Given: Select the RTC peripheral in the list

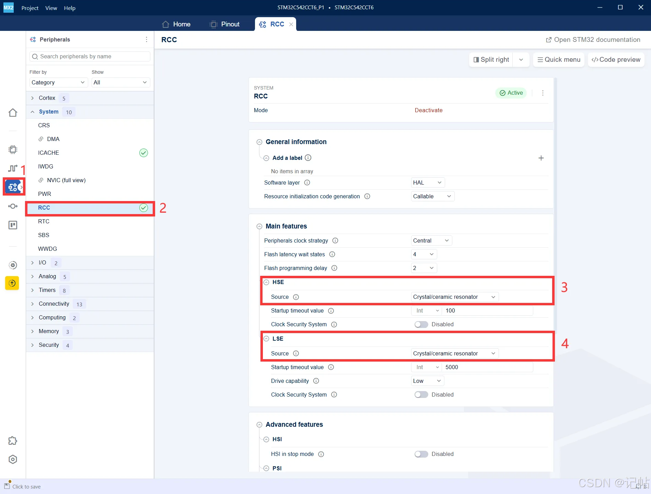Looking at the screenshot, I should 90,222.
